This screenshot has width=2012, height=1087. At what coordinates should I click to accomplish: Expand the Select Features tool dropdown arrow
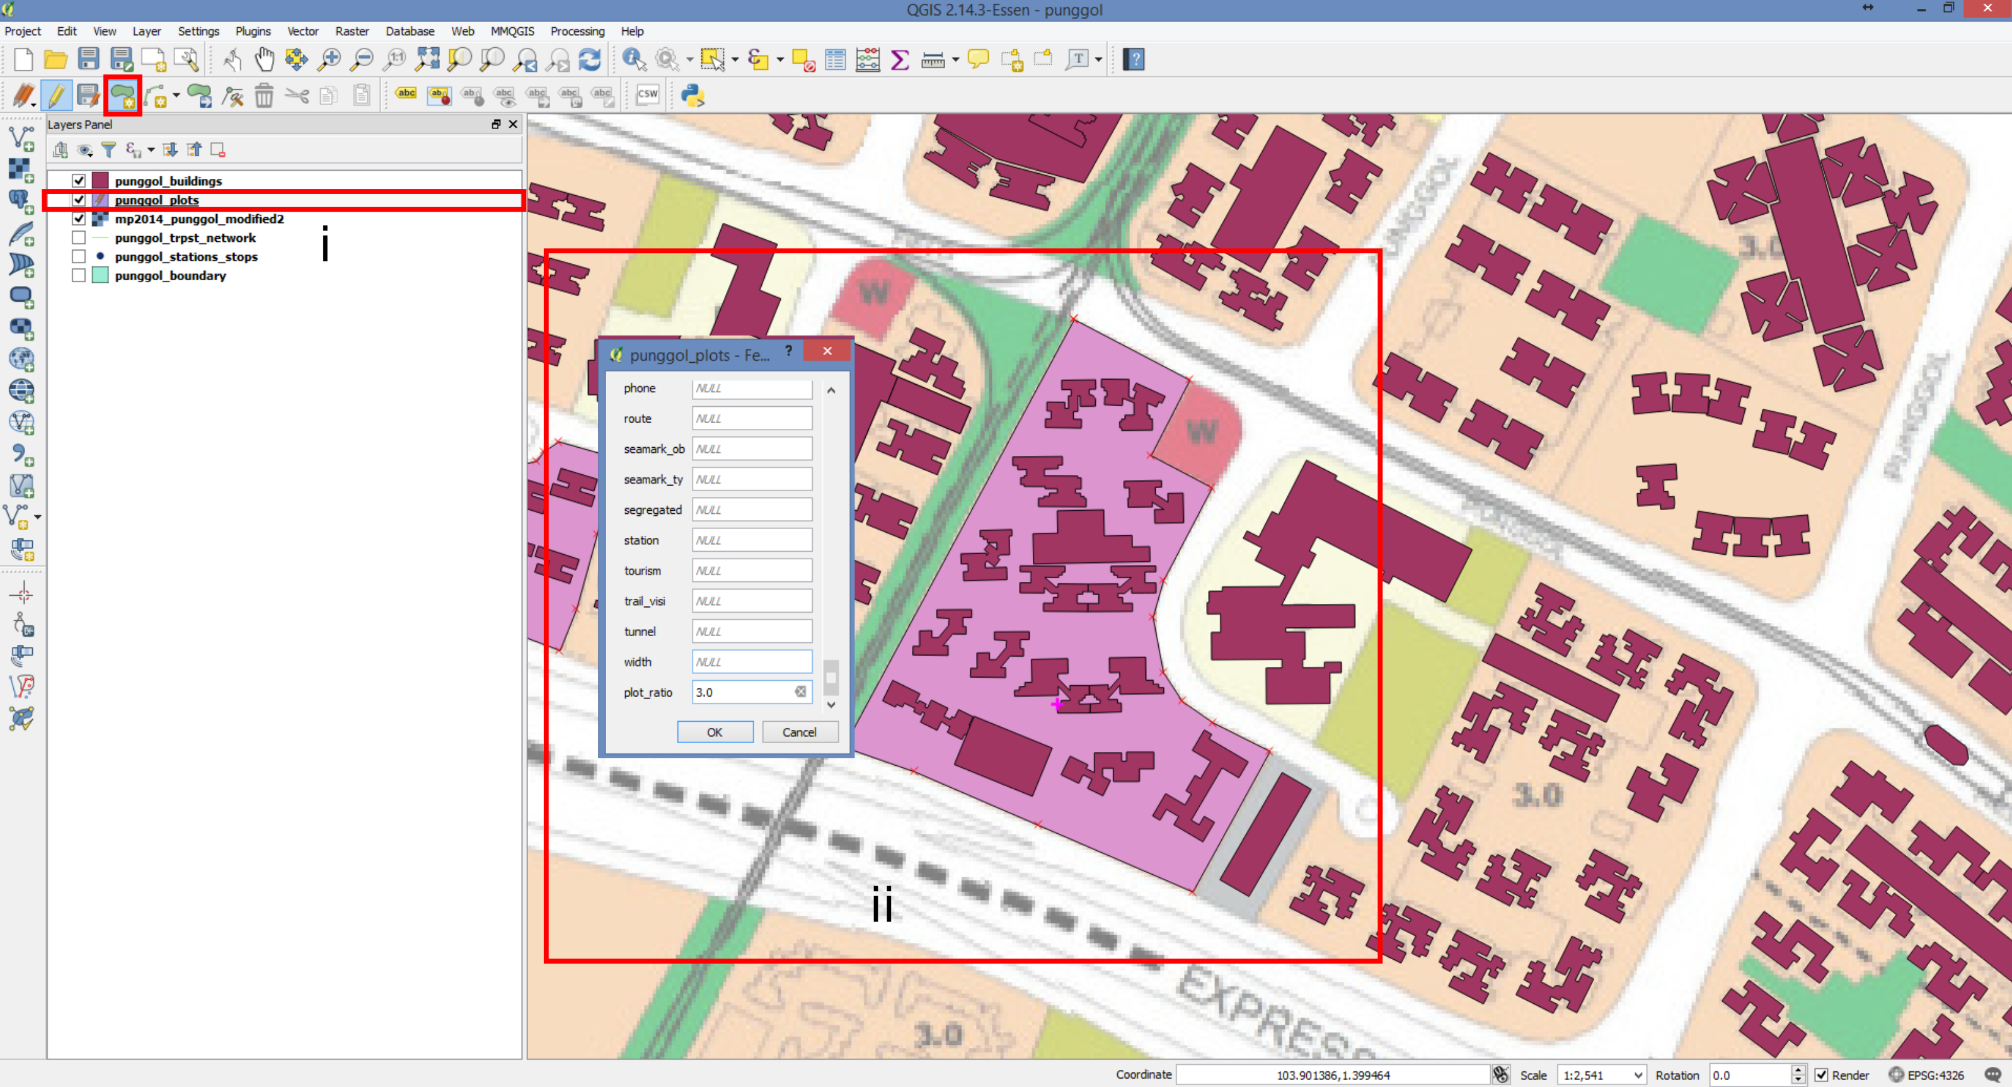[x=735, y=59]
